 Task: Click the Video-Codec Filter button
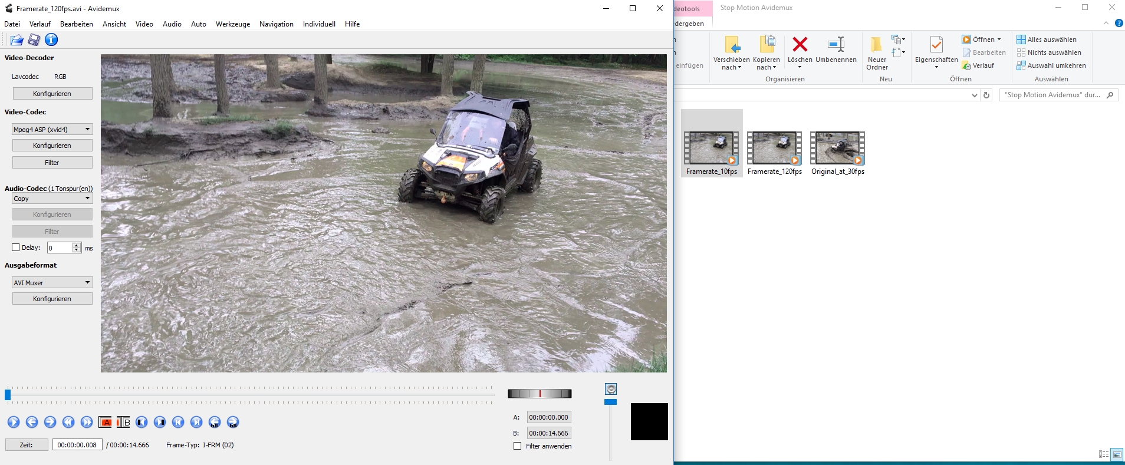[52, 162]
